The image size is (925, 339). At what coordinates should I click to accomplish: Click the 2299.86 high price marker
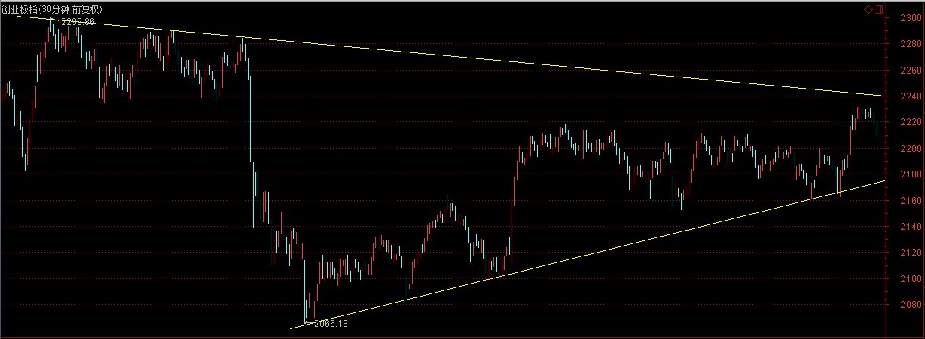click(x=78, y=22)
